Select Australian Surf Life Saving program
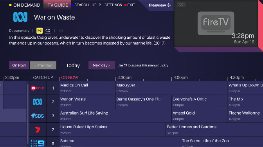The height and width of the screenshot is (147, 263). tap(115, 116)
